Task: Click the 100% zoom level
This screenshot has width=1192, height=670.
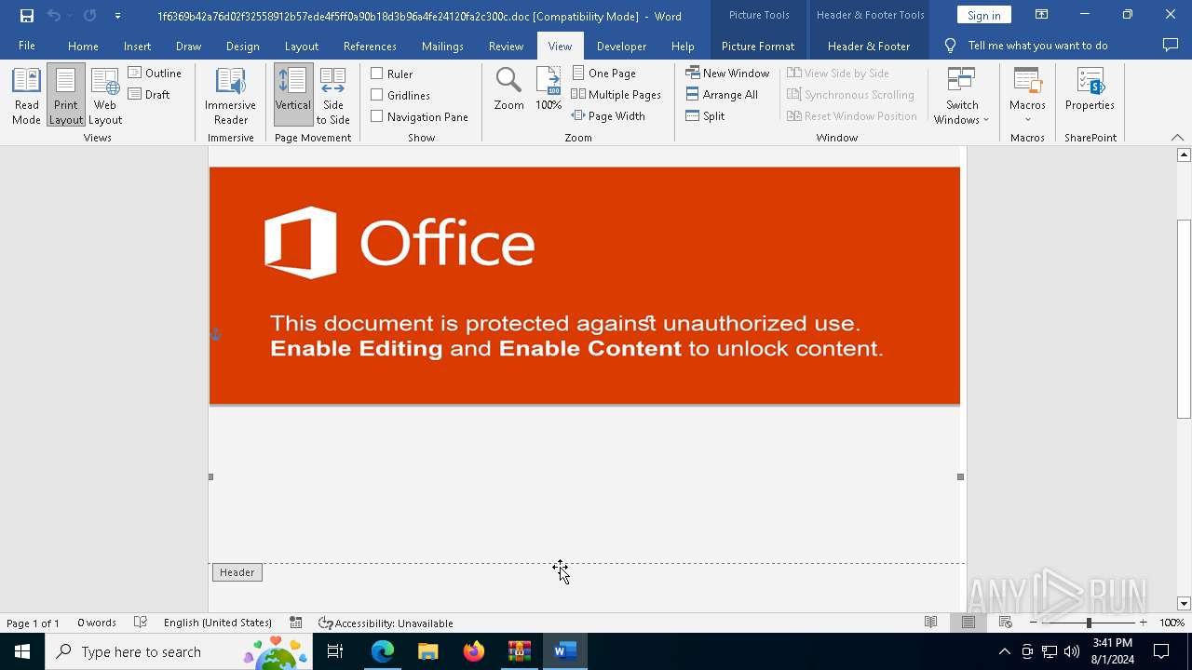Action: (x=1172, y=623)
